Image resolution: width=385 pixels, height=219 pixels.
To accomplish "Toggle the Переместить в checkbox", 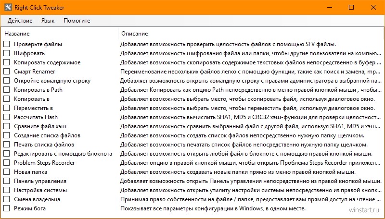I will [x=7, y=108].
